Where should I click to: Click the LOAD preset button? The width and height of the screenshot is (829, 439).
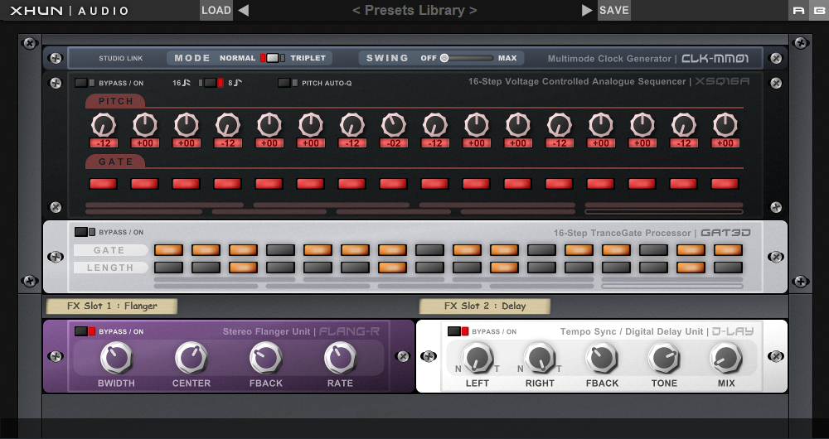click(x=216, y=10)
